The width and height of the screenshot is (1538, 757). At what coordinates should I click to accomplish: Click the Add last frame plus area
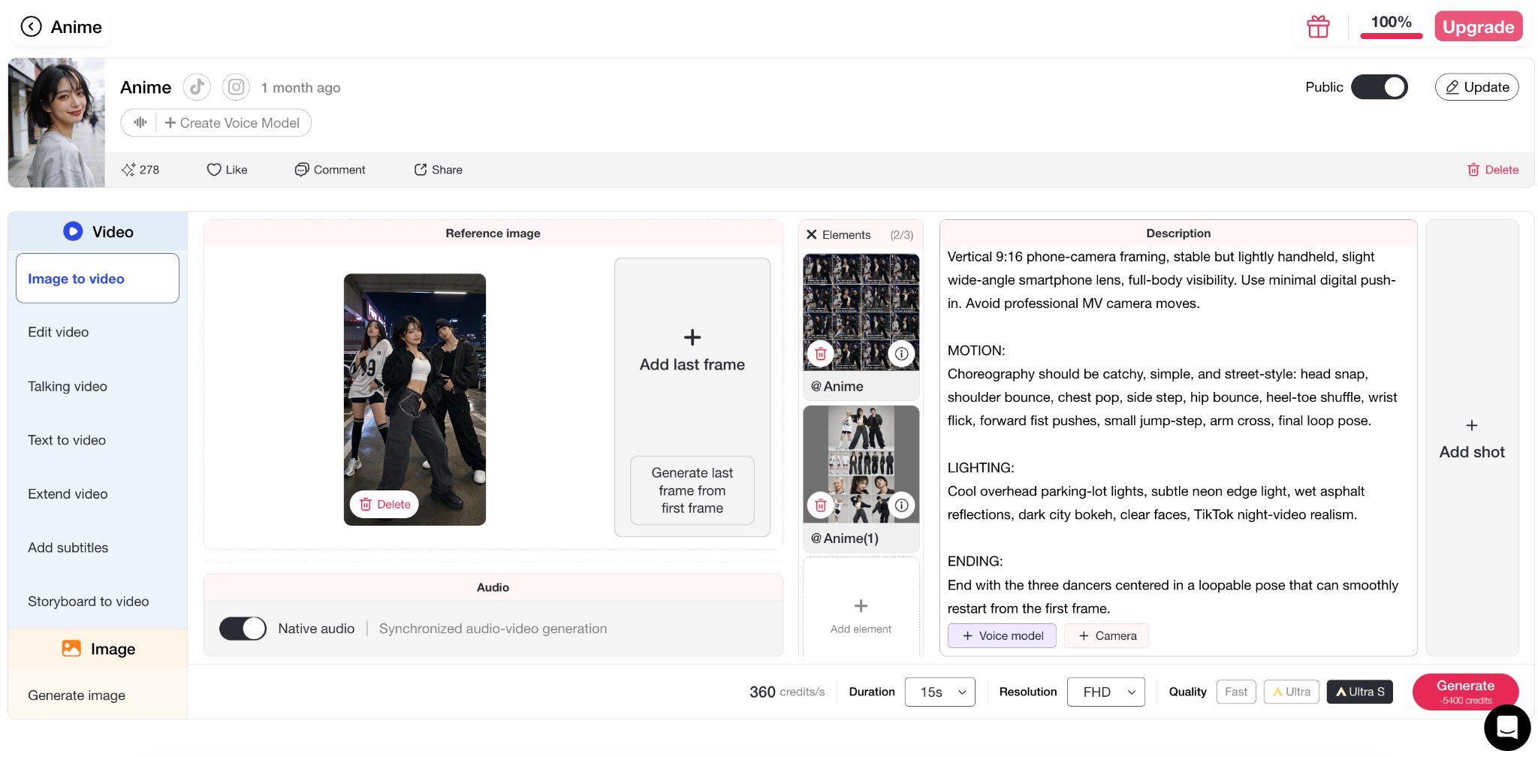coord(692,351)
